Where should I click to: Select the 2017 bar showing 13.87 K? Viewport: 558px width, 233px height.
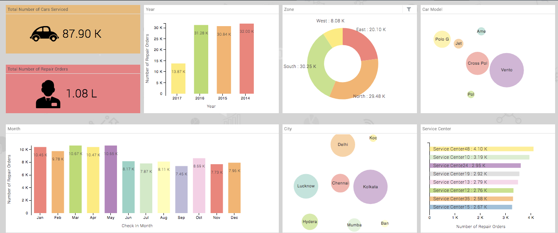click(178, 79)
